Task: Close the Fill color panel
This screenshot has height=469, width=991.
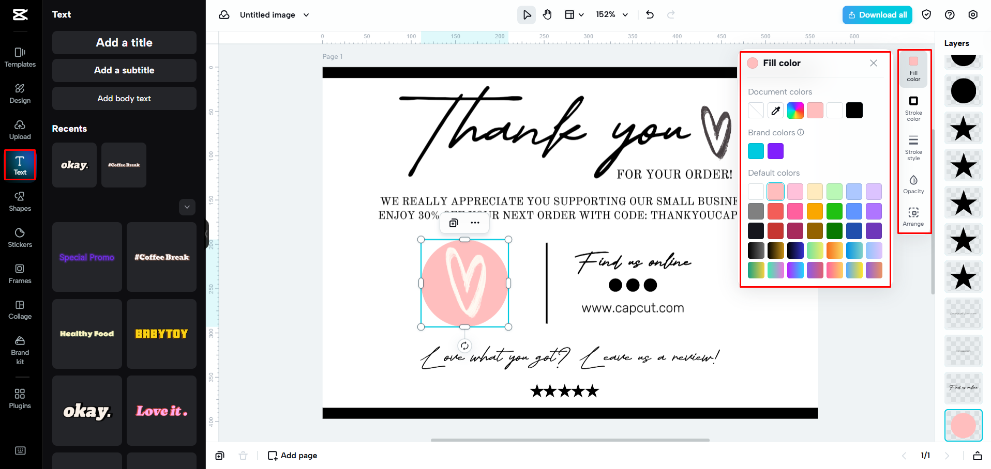Action: [874, 63]
